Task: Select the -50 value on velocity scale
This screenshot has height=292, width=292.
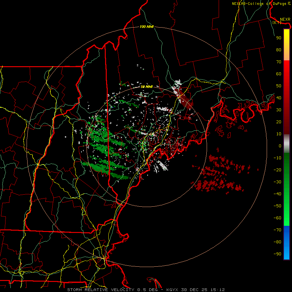Action: click(277, 206)
